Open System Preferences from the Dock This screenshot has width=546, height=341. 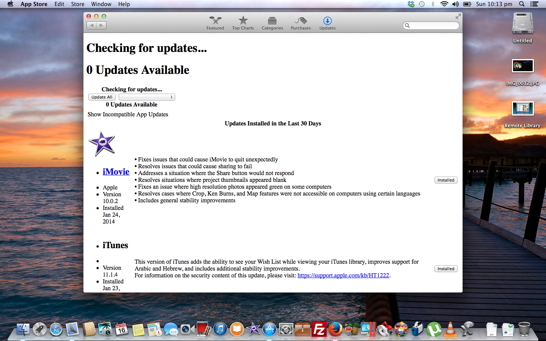[286, 329]
